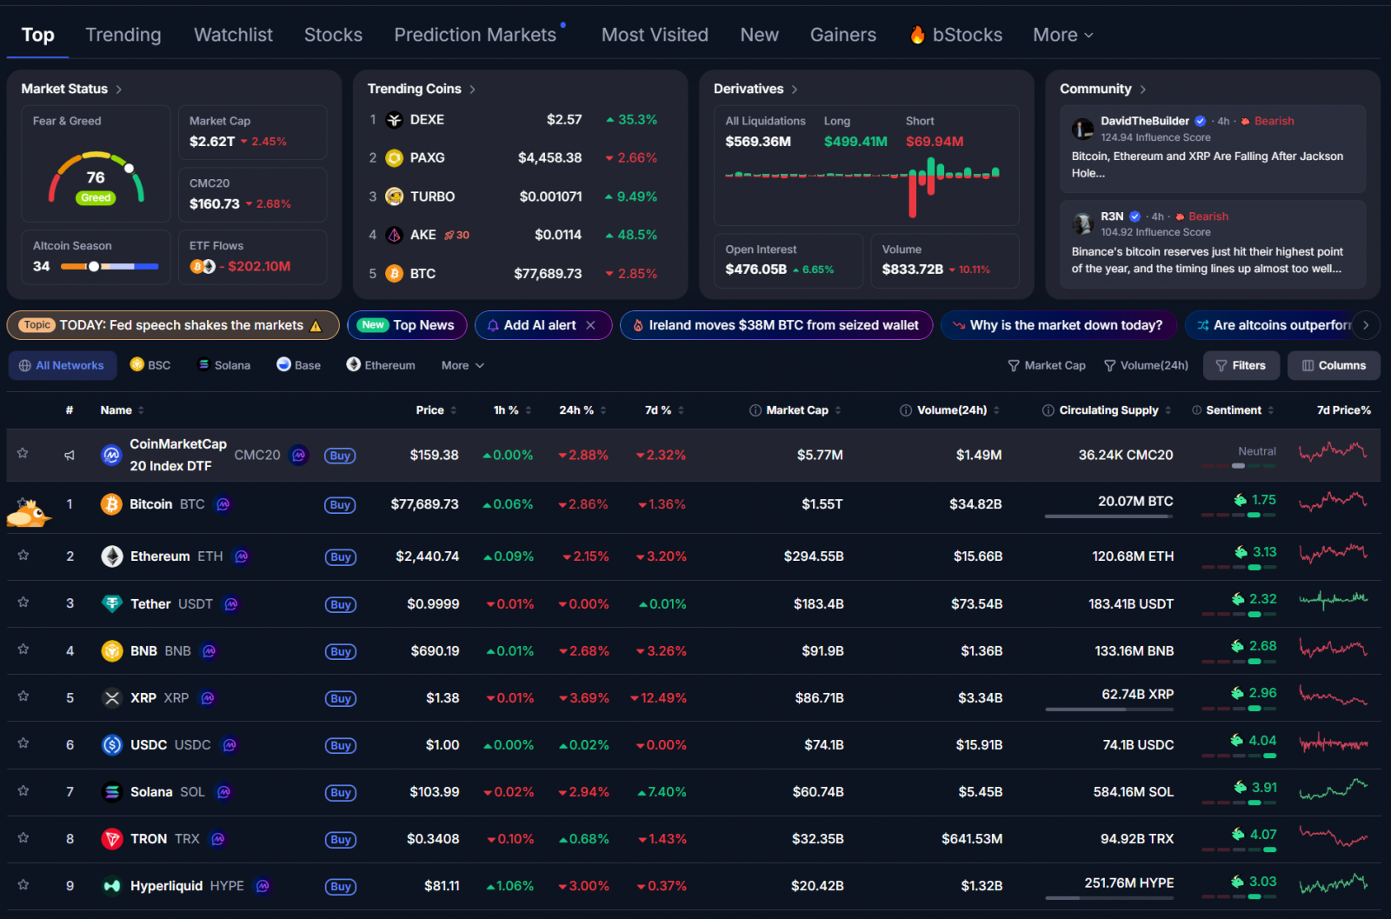Click the CoinMarketCap 20 Index DTF logo
1391x919 pixels.
(x=111, y=455)
